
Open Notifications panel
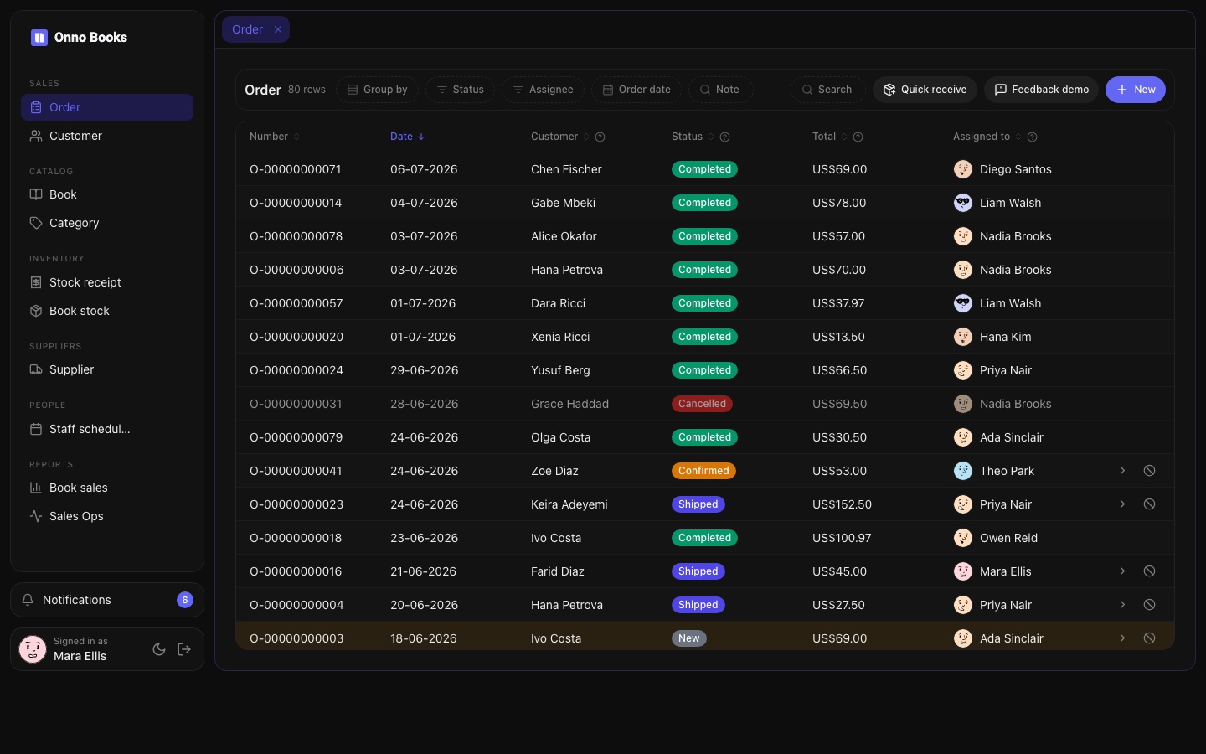(107, 600)
